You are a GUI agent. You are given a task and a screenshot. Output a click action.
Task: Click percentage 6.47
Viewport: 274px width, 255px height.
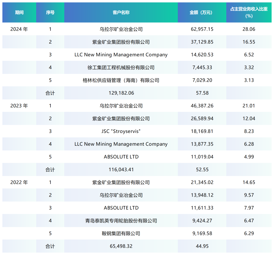(249, 220)
